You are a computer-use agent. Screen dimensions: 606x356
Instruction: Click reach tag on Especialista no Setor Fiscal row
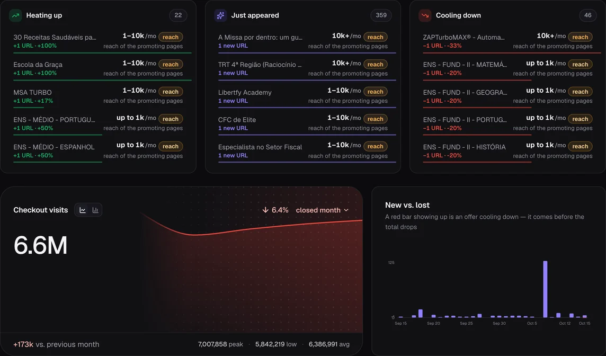(375, 146)
